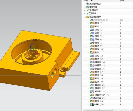
Task: Click the 摄像机 camera icon
Action: [90, 10]
